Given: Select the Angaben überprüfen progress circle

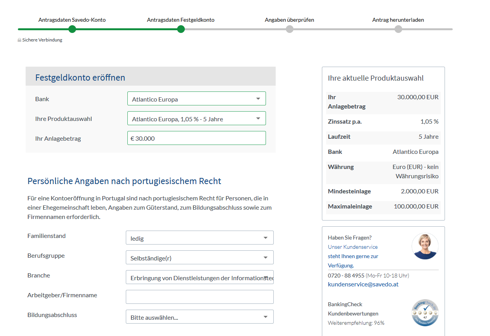Looking at the screenshot, I should pos(289,28).
